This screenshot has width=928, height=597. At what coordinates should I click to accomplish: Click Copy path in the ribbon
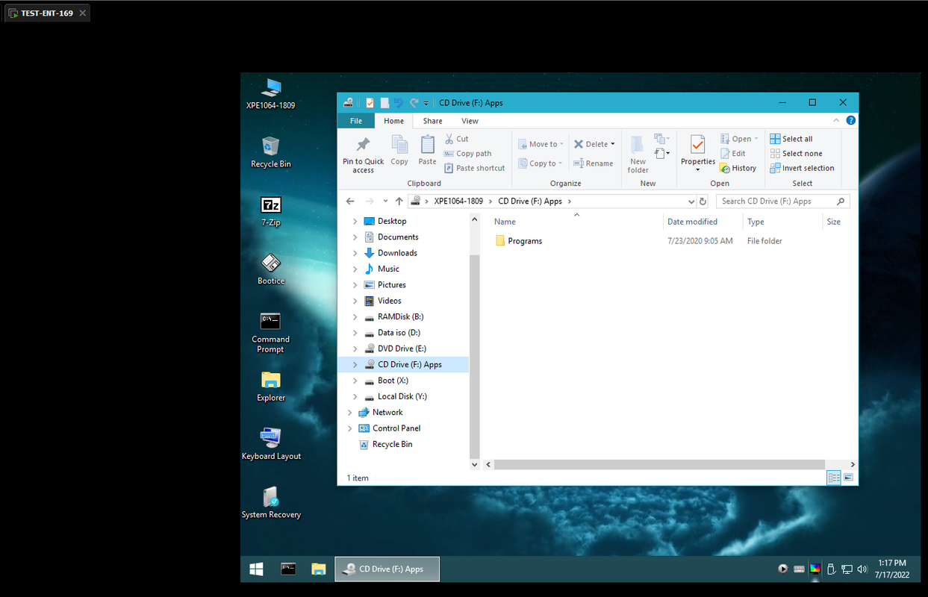(468, 154)
